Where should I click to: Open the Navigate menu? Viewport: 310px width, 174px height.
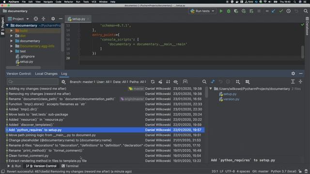tap(48, 2)
